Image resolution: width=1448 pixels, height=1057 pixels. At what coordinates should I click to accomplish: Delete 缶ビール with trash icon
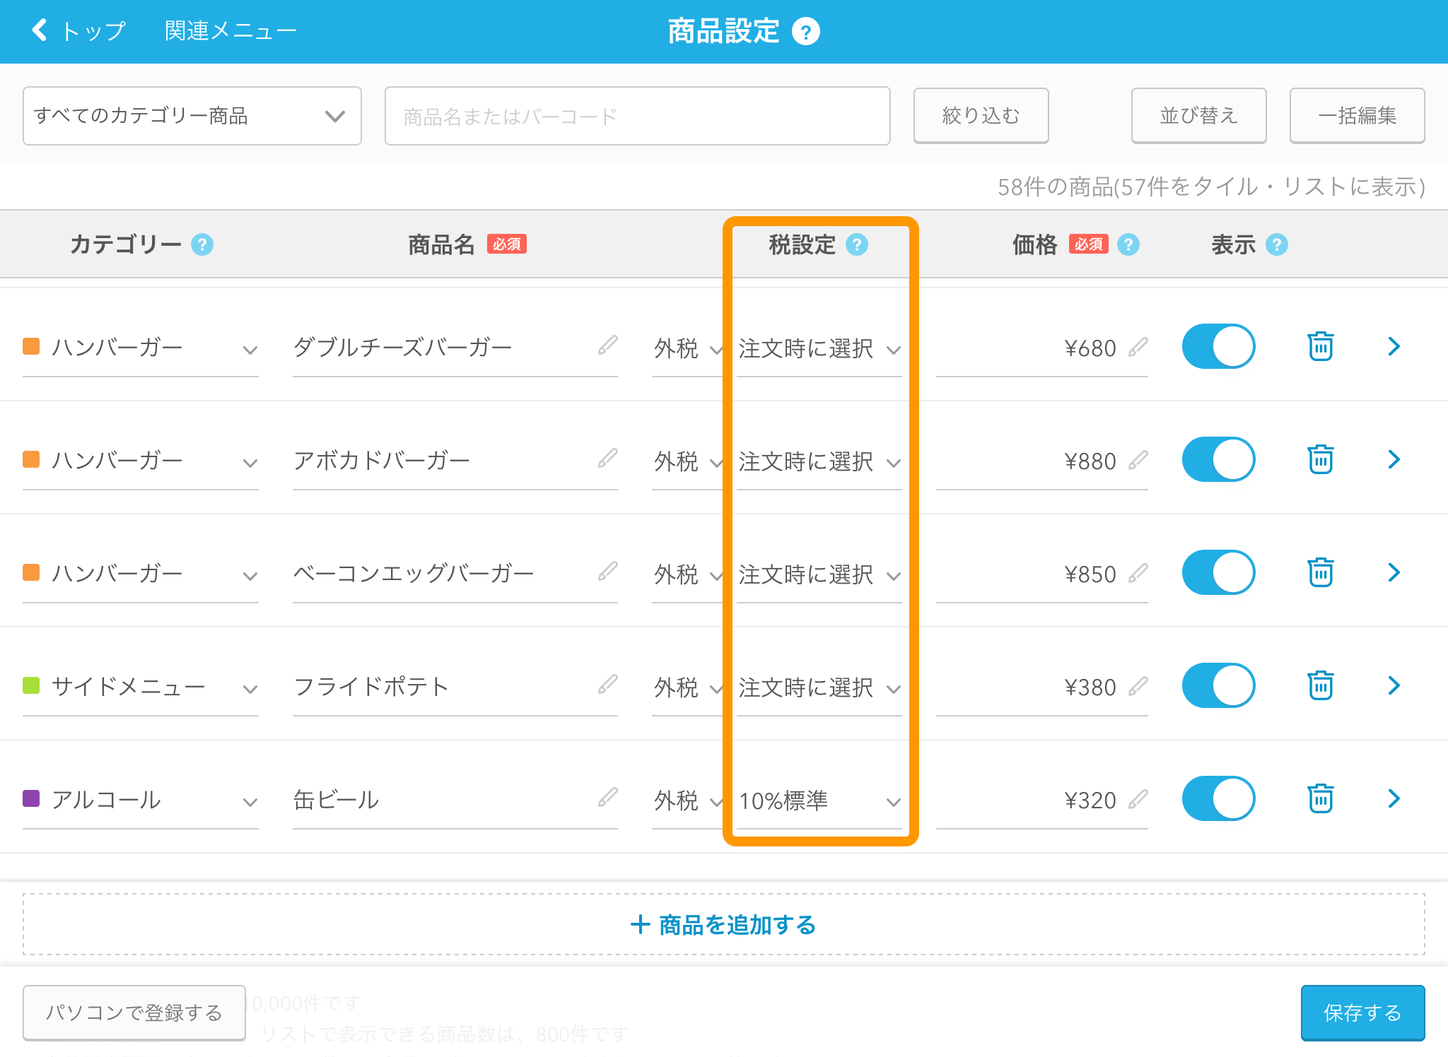1320,798
